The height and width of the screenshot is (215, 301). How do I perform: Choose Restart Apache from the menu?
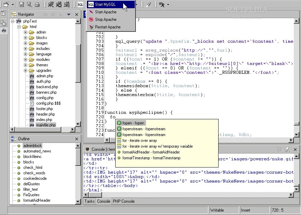tap(111, 27)
